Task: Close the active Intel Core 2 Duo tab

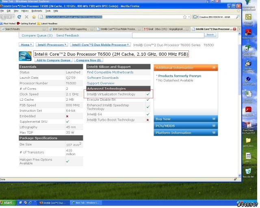Action: (x=234, y=29)
